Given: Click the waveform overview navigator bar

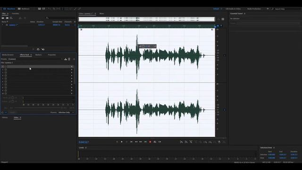Looking at the screenshot, I should tap(147, 19).
